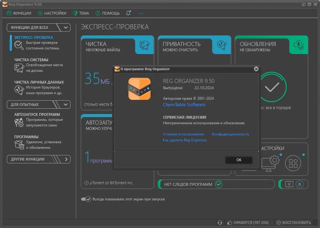Click the REG ORGANIZER 9.50 title in the dialog
Screen dimensions: 320x228
coord(189,81)
